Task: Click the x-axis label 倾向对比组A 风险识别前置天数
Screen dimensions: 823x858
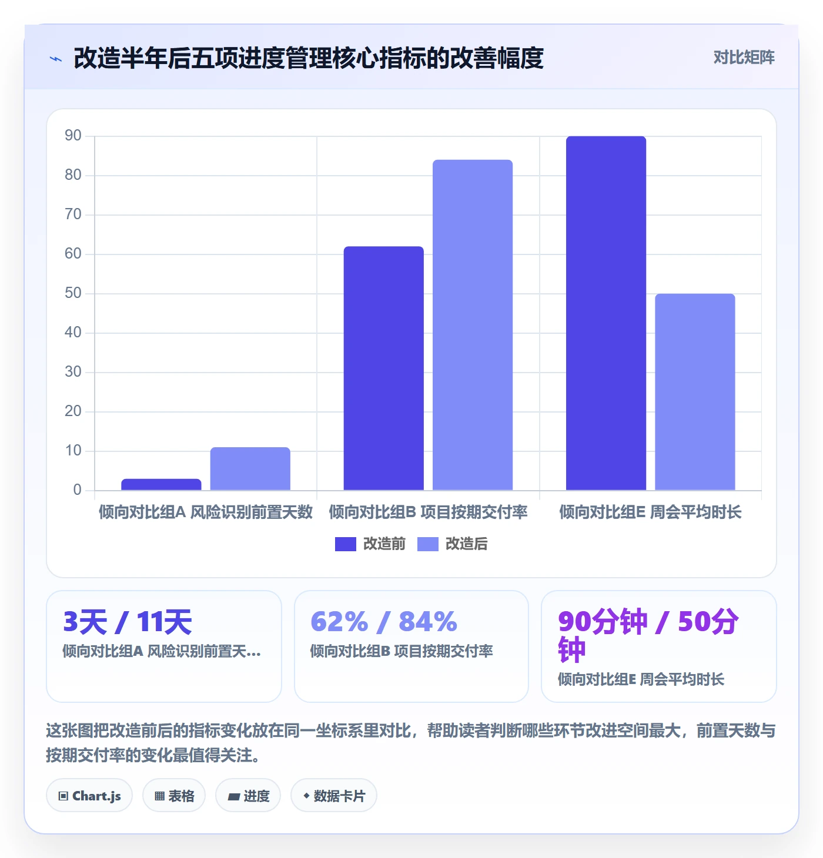Action: tap(206, 512)
